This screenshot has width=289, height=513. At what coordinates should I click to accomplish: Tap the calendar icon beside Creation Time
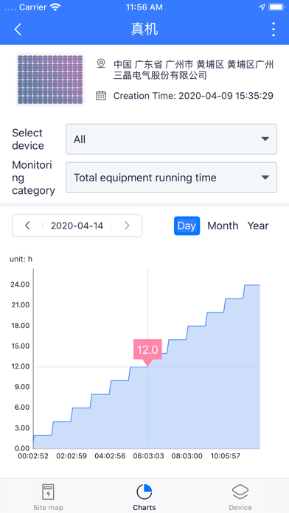(x=101, y=96)
